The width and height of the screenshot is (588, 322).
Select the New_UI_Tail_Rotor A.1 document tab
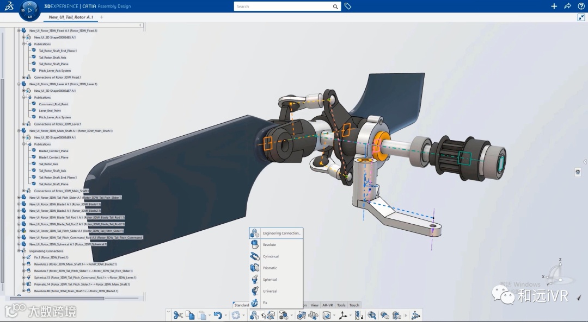tap(71, 17)
